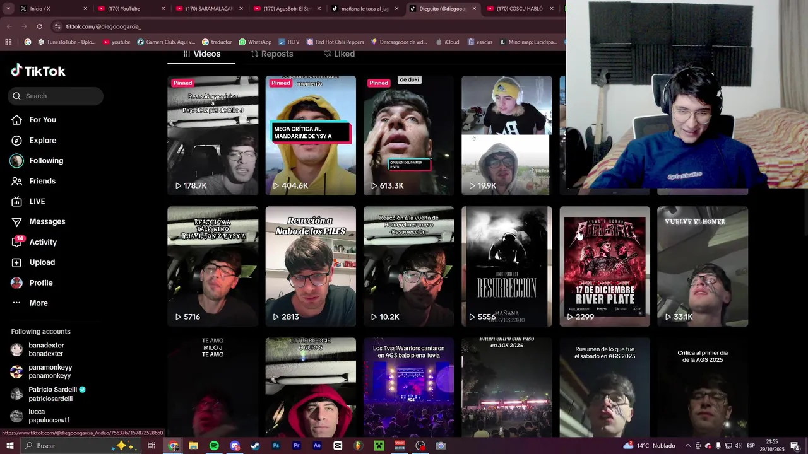Open the Windows Start menu
Viewport: 808px width, 454px height.
click(x=9, y=446)
